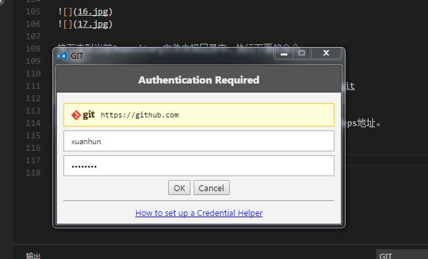Open How to set up a Credential Helper link

click(199, 213)
